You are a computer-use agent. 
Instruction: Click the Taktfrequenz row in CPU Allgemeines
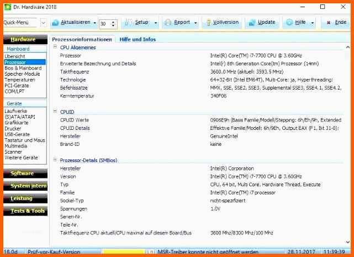point(201,72)
